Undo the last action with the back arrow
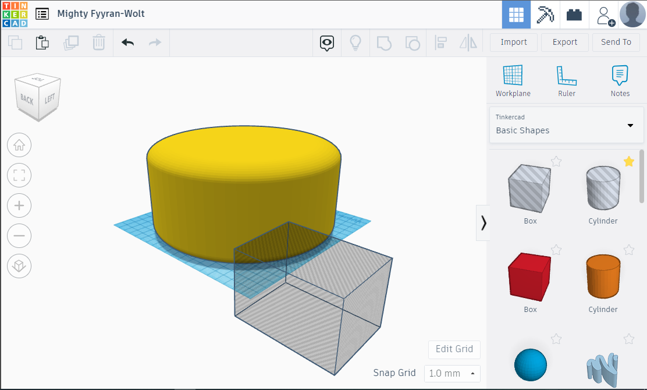 128,42
